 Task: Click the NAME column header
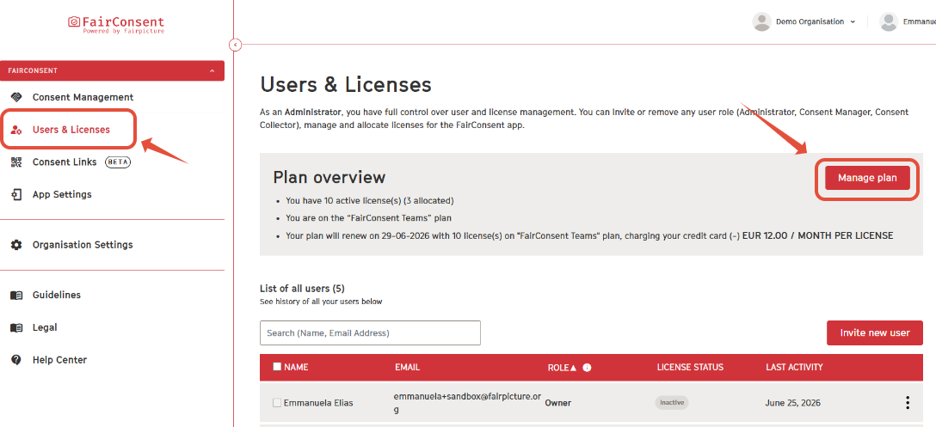pos(296,368)
